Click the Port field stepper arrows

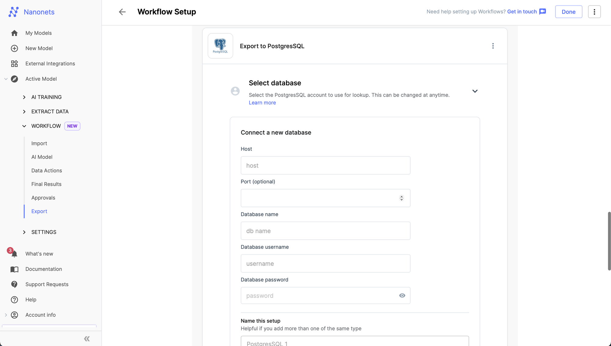point(401,198)
